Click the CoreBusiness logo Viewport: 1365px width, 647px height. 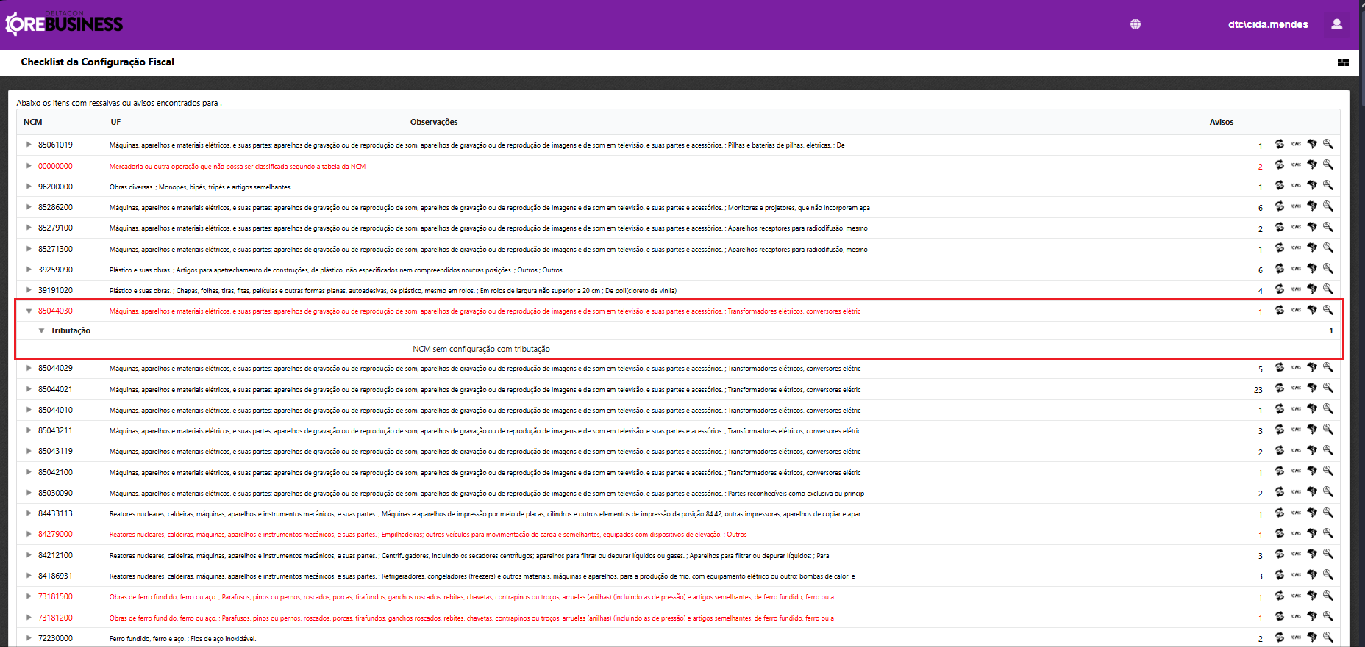coord(65,24)
